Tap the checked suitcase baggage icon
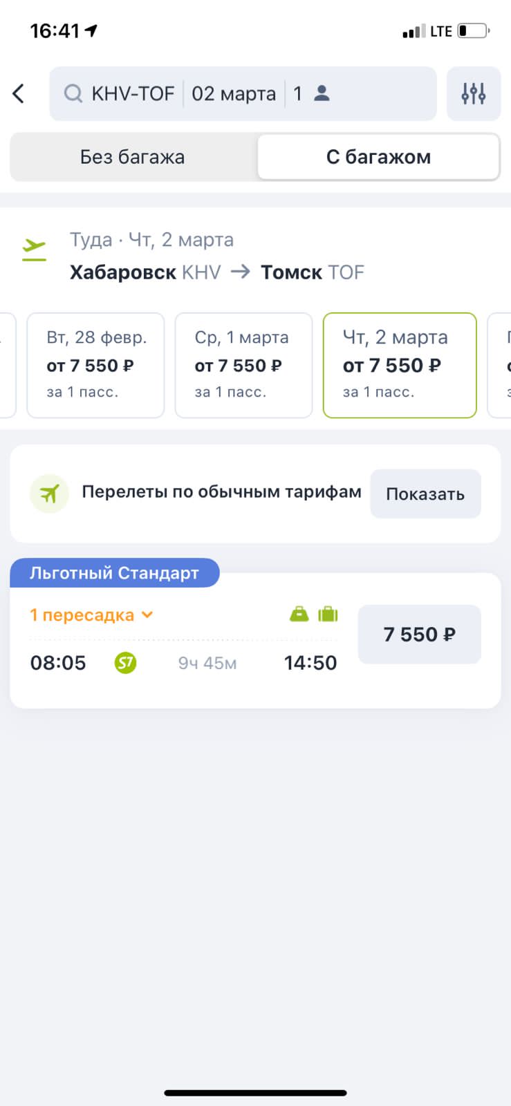 click(x=328, y=614)
